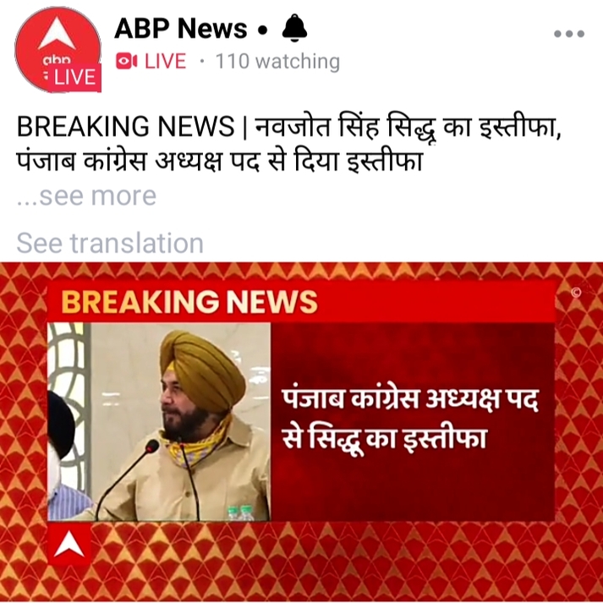Select the BREAKING NEWS text in caption
Image resolution: width=603 pixels, height=609 pixels.
tap(125, 127)
